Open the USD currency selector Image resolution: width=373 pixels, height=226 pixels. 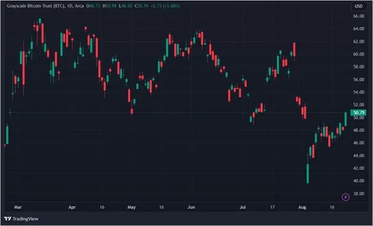[358, 6]
